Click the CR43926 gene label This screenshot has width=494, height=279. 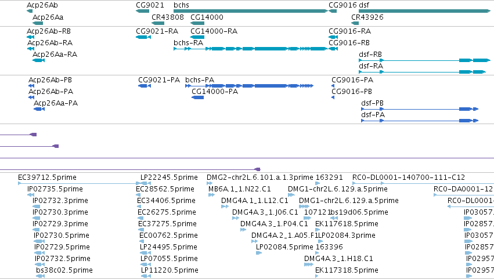click(367, 17)
